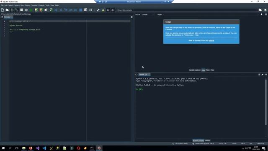Browse for a working directory
268x151 pixels.
click(x=260, y=10)
